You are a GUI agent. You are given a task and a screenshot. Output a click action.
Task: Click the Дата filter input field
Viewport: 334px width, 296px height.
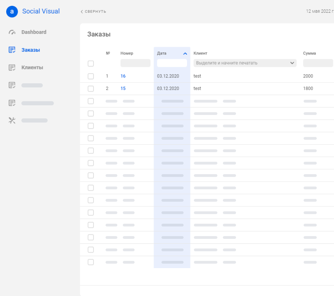coord(172,63)
